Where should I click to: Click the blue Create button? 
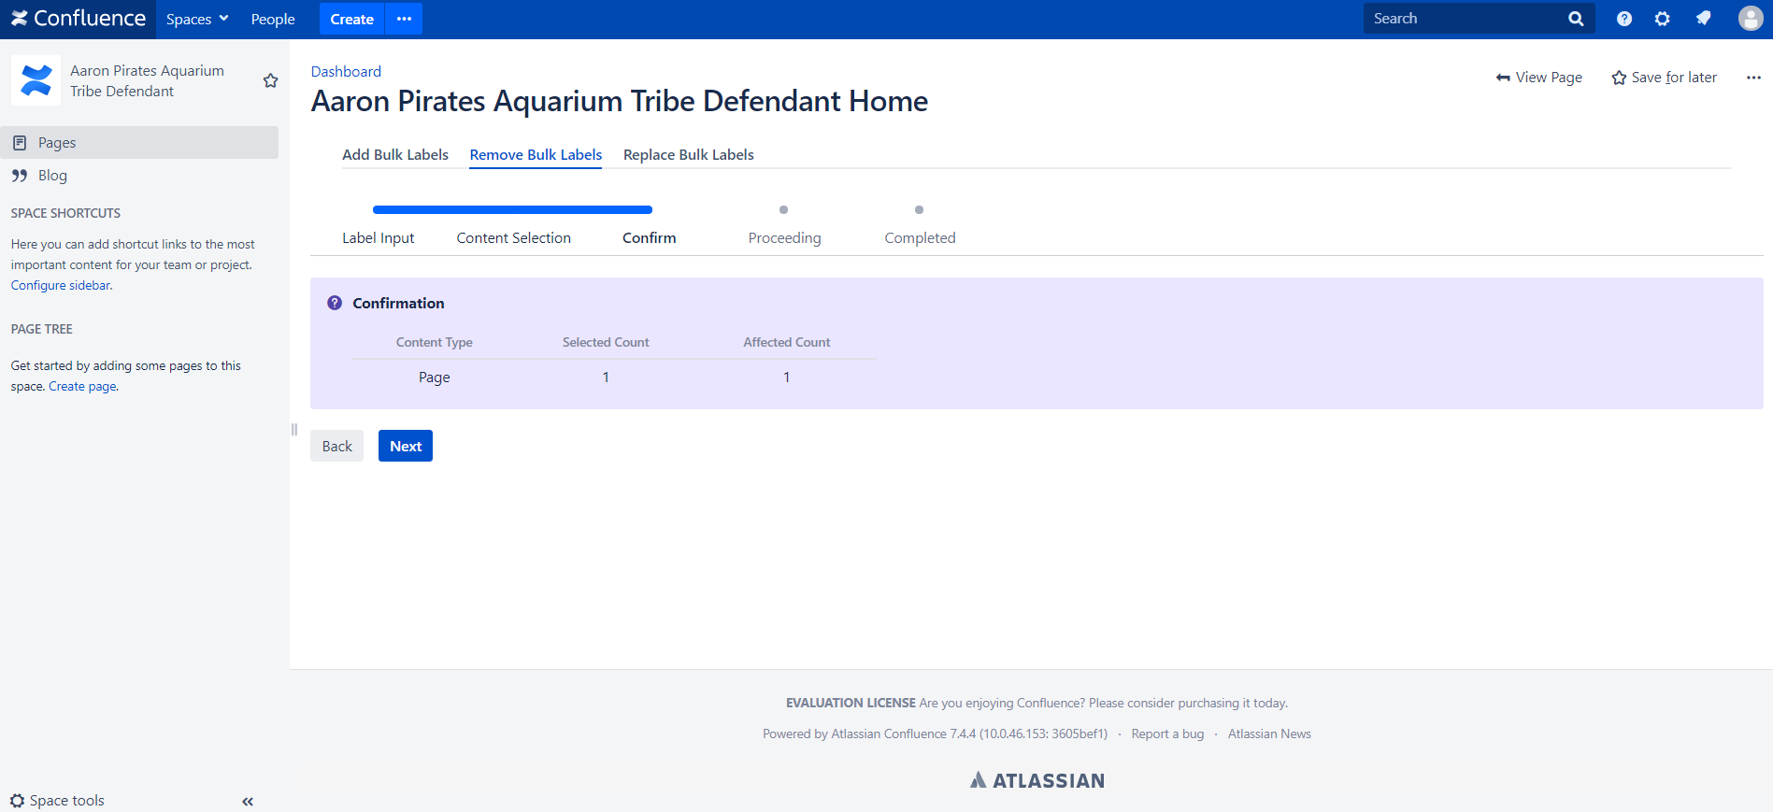[351, 19]
